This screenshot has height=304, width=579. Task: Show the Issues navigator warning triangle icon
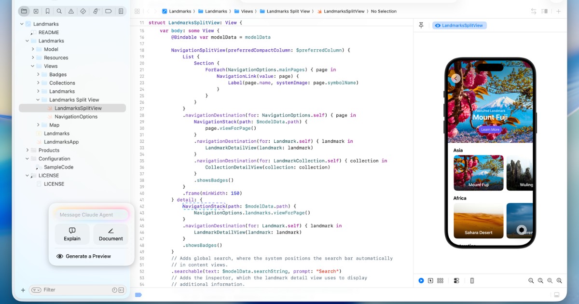click(x=71, y=11)
